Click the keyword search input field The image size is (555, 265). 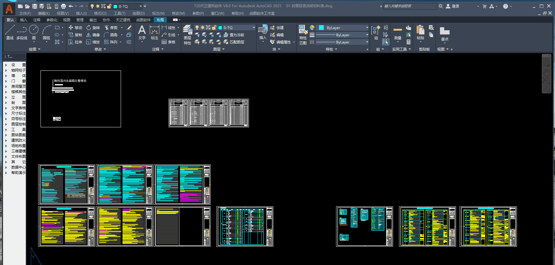pos(410,6)
